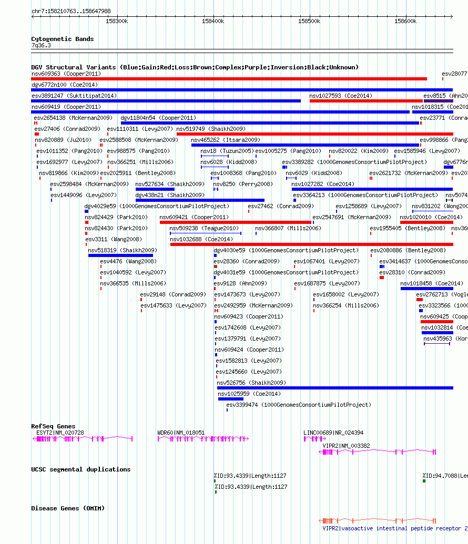Click esv1692977 (Levy2007) label
Screen dimensions: 468x544
click(69, 162)
